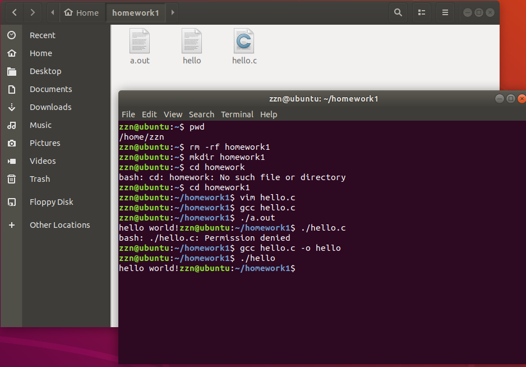Viewport: 526px width, 367px height.
Task: Select the hello.c source file icon
Action: click(244, 40)
